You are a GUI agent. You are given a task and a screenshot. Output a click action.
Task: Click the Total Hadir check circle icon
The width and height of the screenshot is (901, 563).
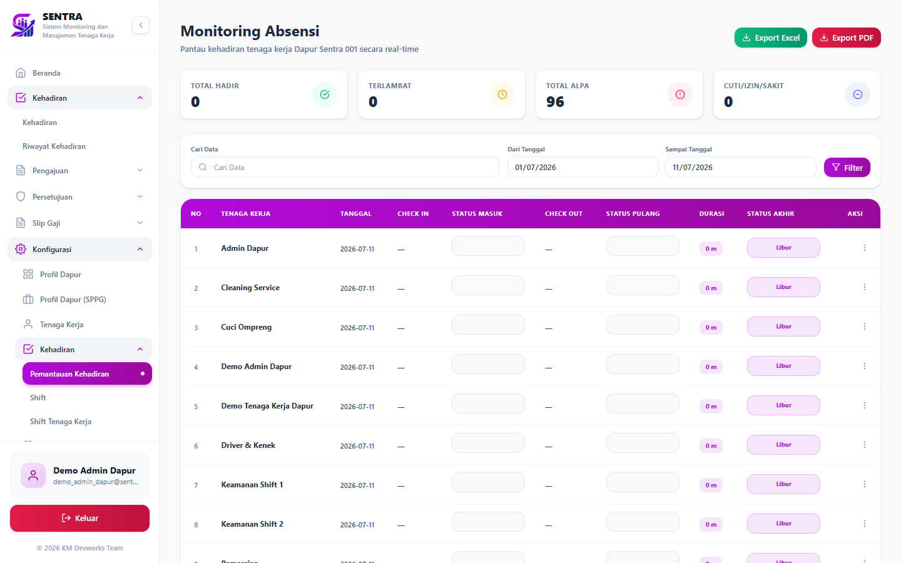coord(325,94)
